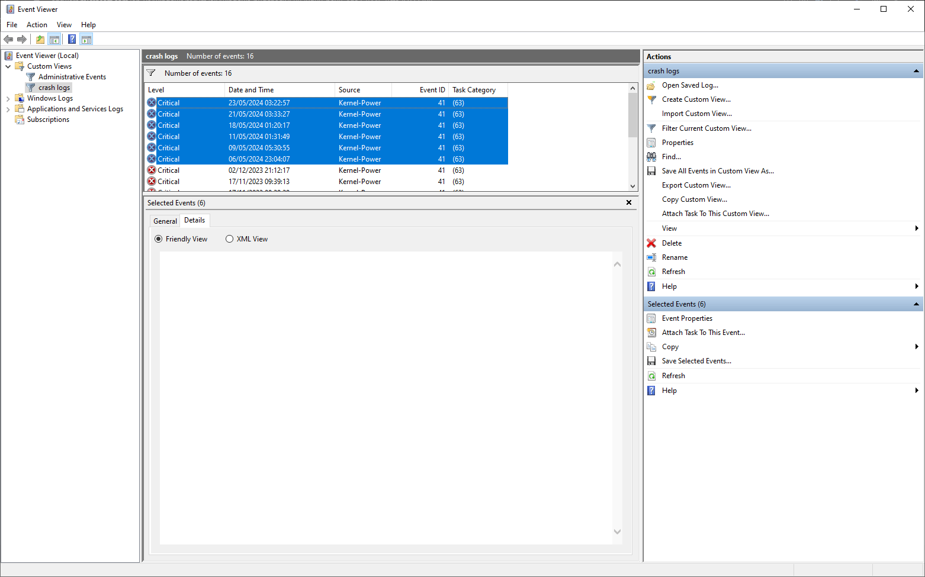
Task: Close the Selected Events preview pane
Action: 629,202
